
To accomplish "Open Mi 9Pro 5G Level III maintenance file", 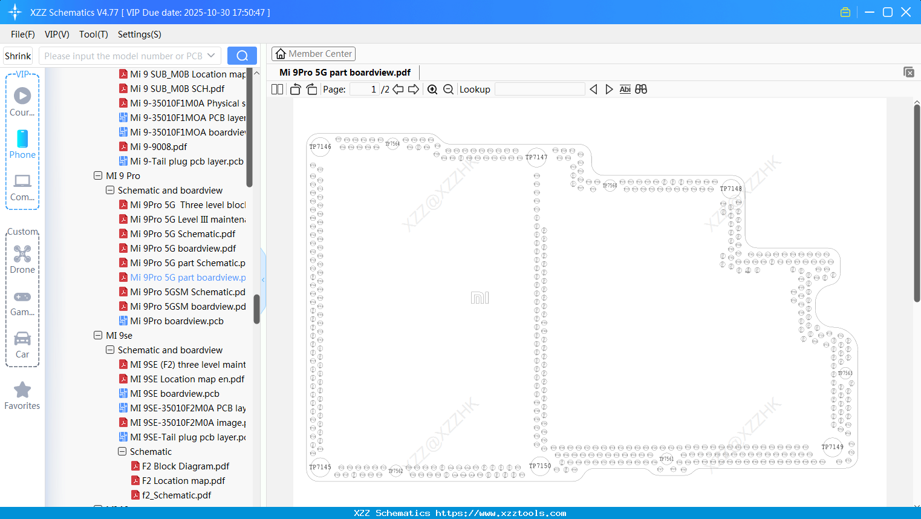I will pos(182,219).
